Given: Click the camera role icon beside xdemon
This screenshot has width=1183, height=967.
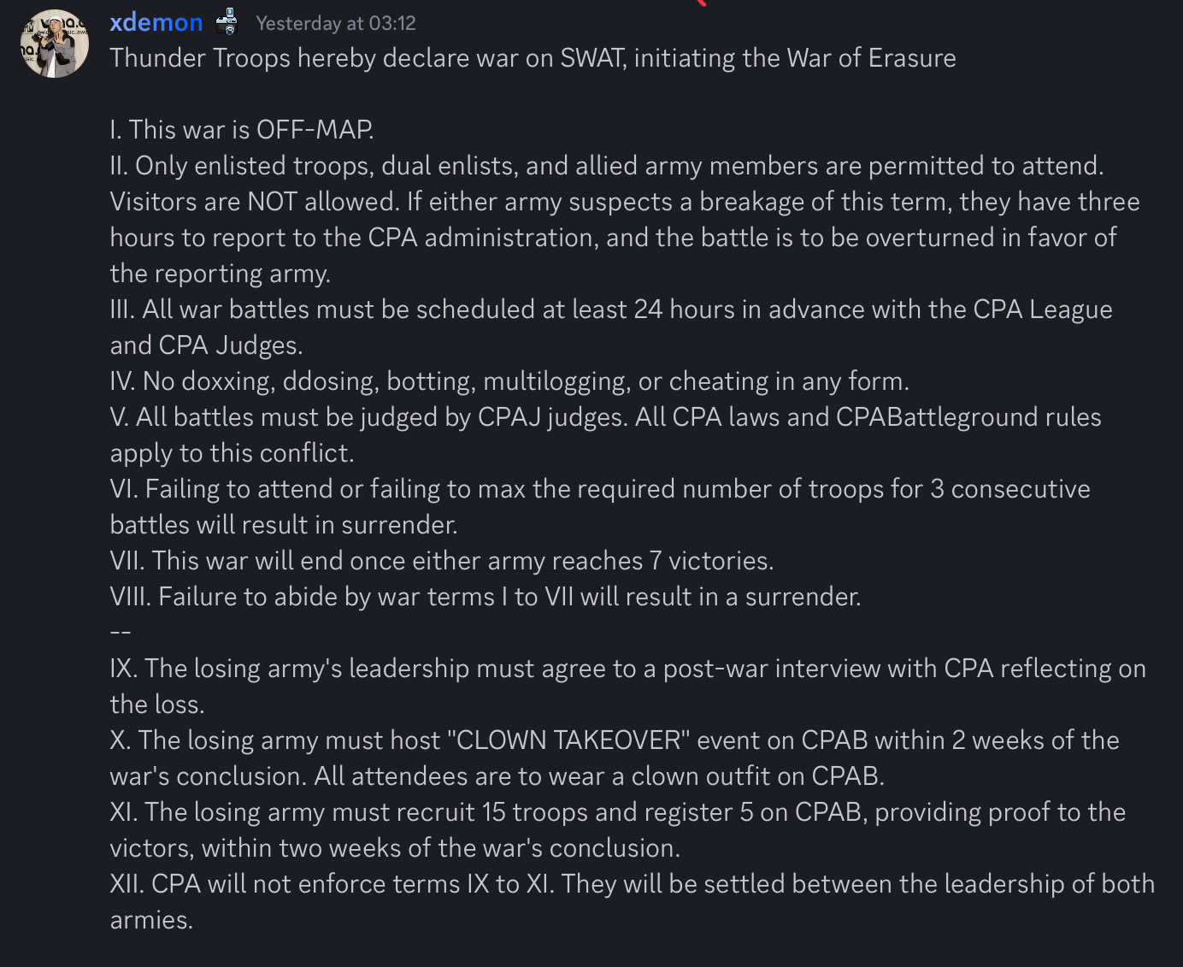Looking at the screenshot, I should pyautogui.click(x=227, y=21).
